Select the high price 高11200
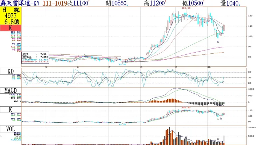 [154, 3]
